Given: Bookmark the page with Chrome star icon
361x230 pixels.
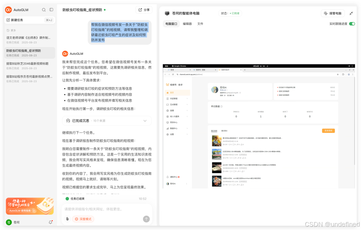Looking at the screenshot, I should point(338,74).
